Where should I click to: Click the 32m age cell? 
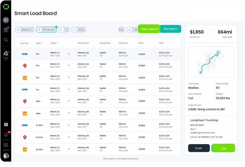tap(38, 102)
